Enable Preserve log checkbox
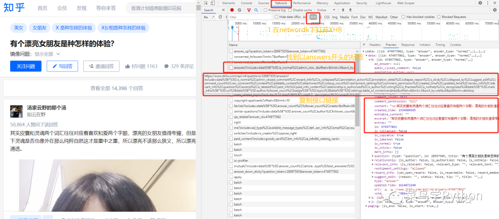 click(266, 10)
